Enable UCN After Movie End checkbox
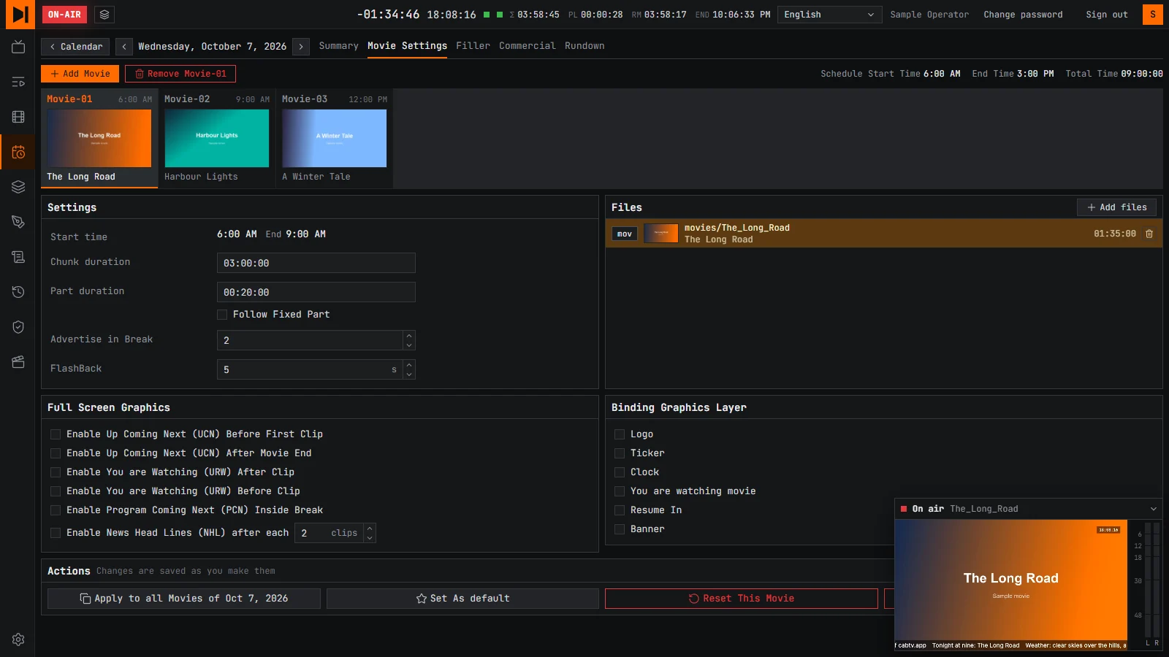 click(56, 453)
